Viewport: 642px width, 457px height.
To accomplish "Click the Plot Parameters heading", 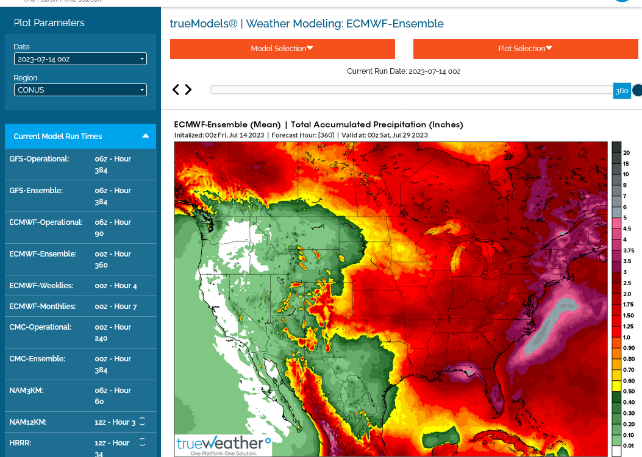I will point(49,23).
